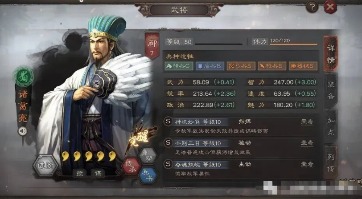View details of 神机妙算 skill

307,122
